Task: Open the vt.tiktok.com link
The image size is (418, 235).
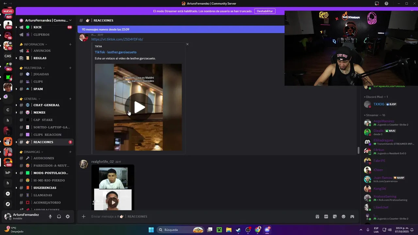Action: click(117, 39)
